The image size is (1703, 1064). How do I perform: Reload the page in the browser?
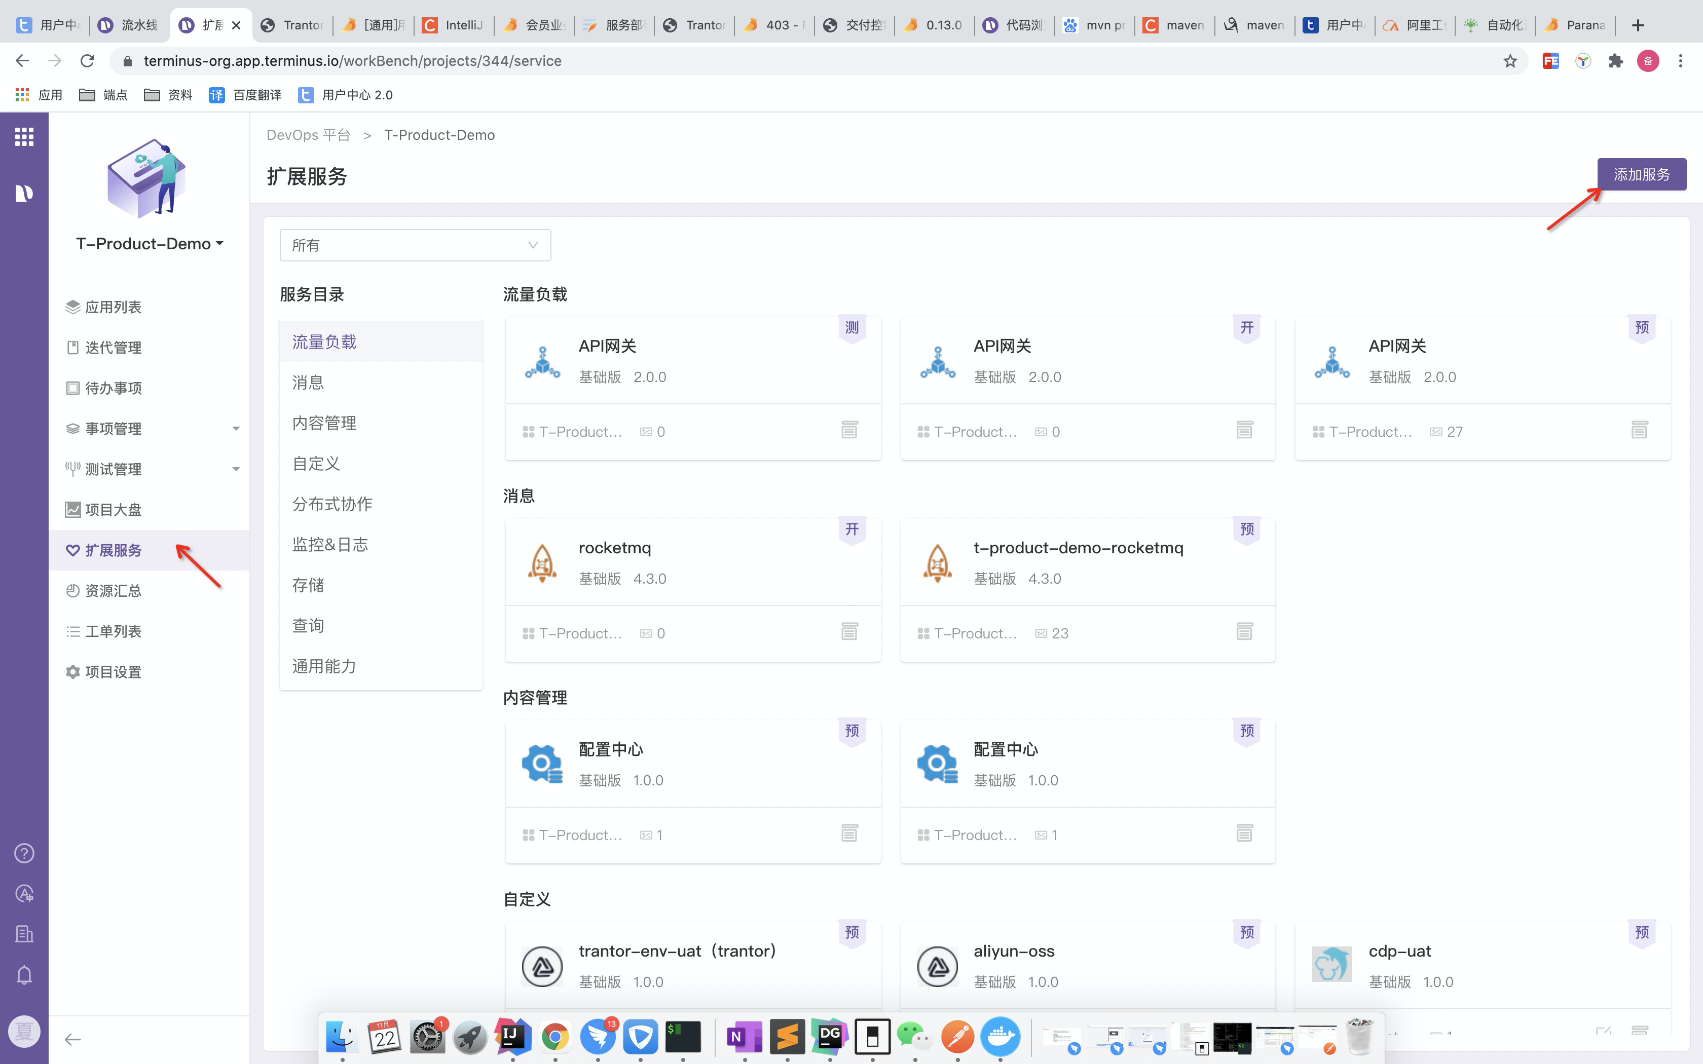click(87, 60)
